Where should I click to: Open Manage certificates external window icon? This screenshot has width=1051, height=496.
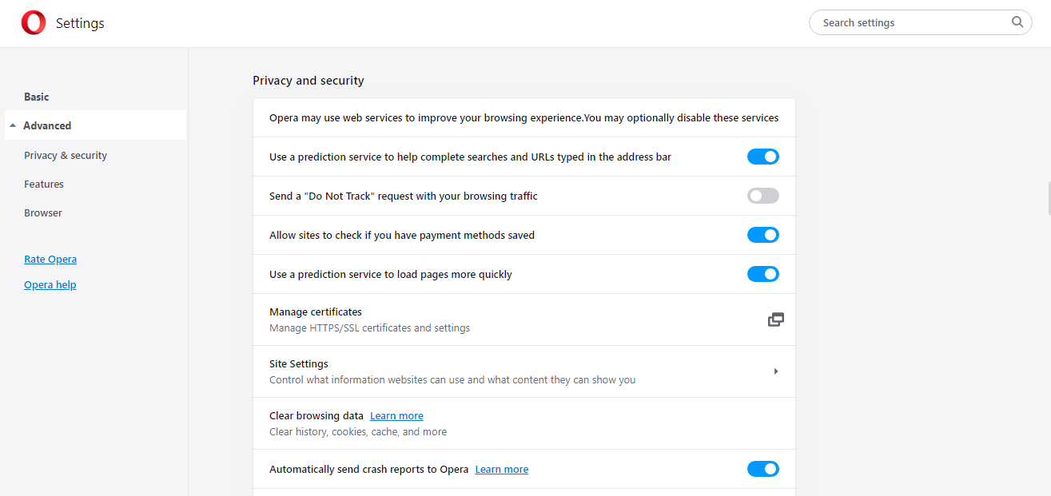(x=775, y=319)
